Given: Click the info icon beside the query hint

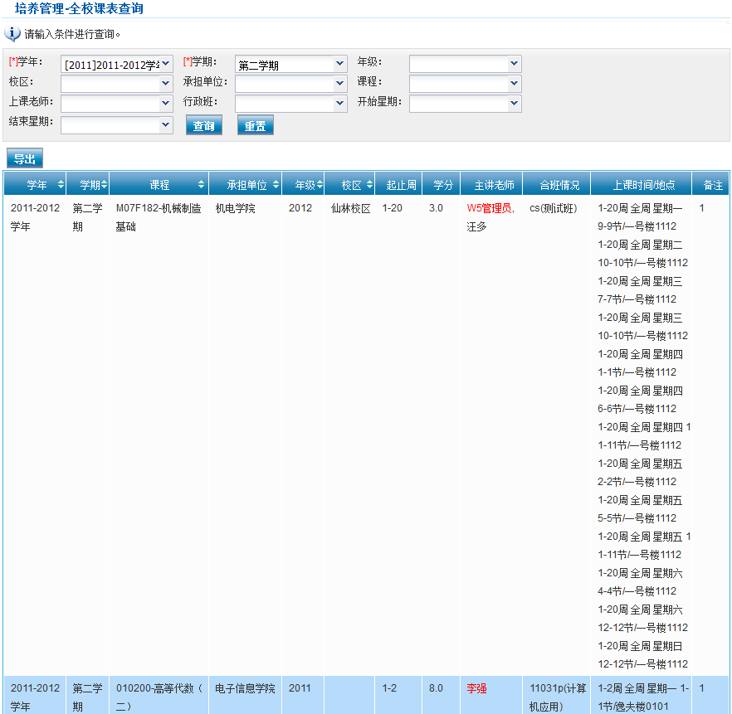Looking at the screenshot, I should (x=12, y=34).
